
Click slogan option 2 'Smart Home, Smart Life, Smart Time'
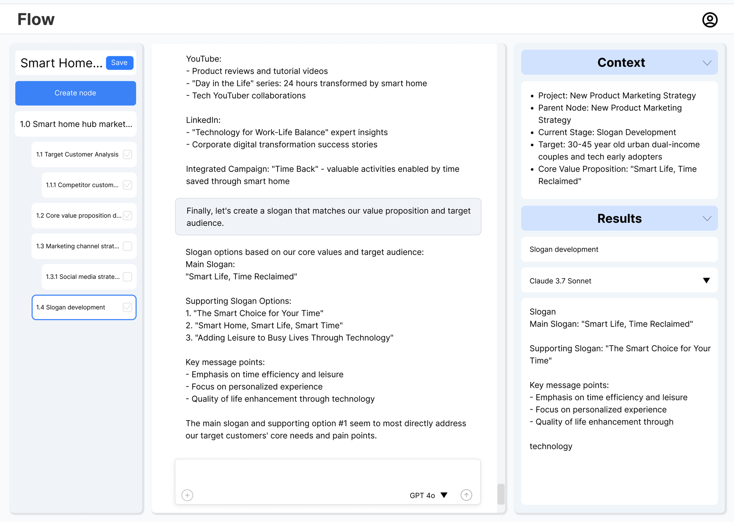coord(264,325)
